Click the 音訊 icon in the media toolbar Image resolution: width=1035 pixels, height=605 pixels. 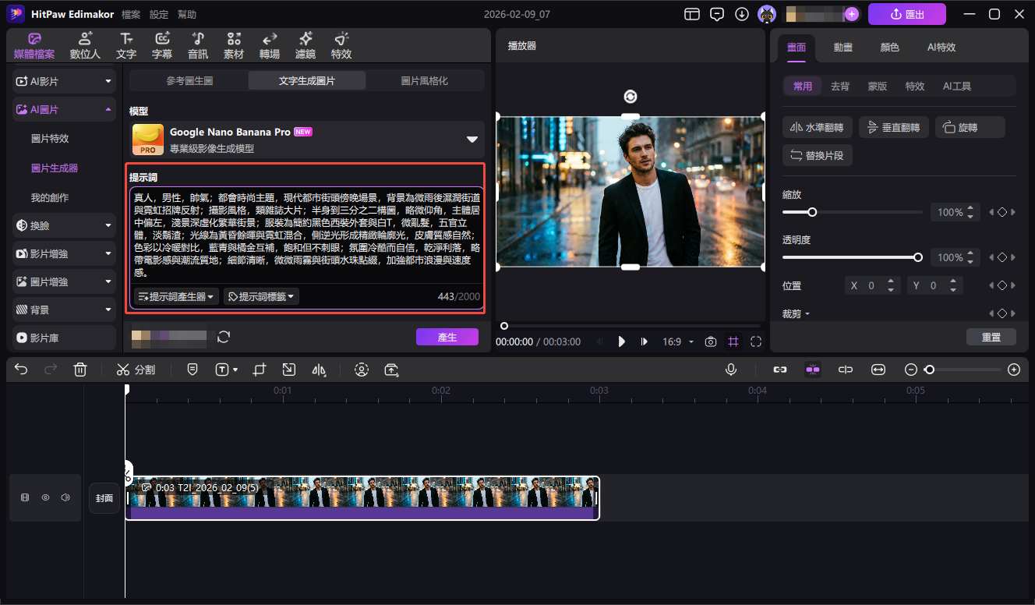click(197, 44)
